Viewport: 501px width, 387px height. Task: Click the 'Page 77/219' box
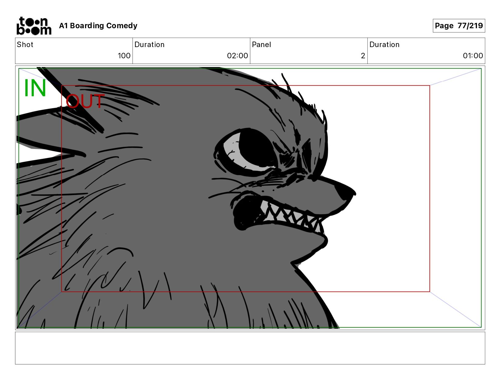[458, 25]
